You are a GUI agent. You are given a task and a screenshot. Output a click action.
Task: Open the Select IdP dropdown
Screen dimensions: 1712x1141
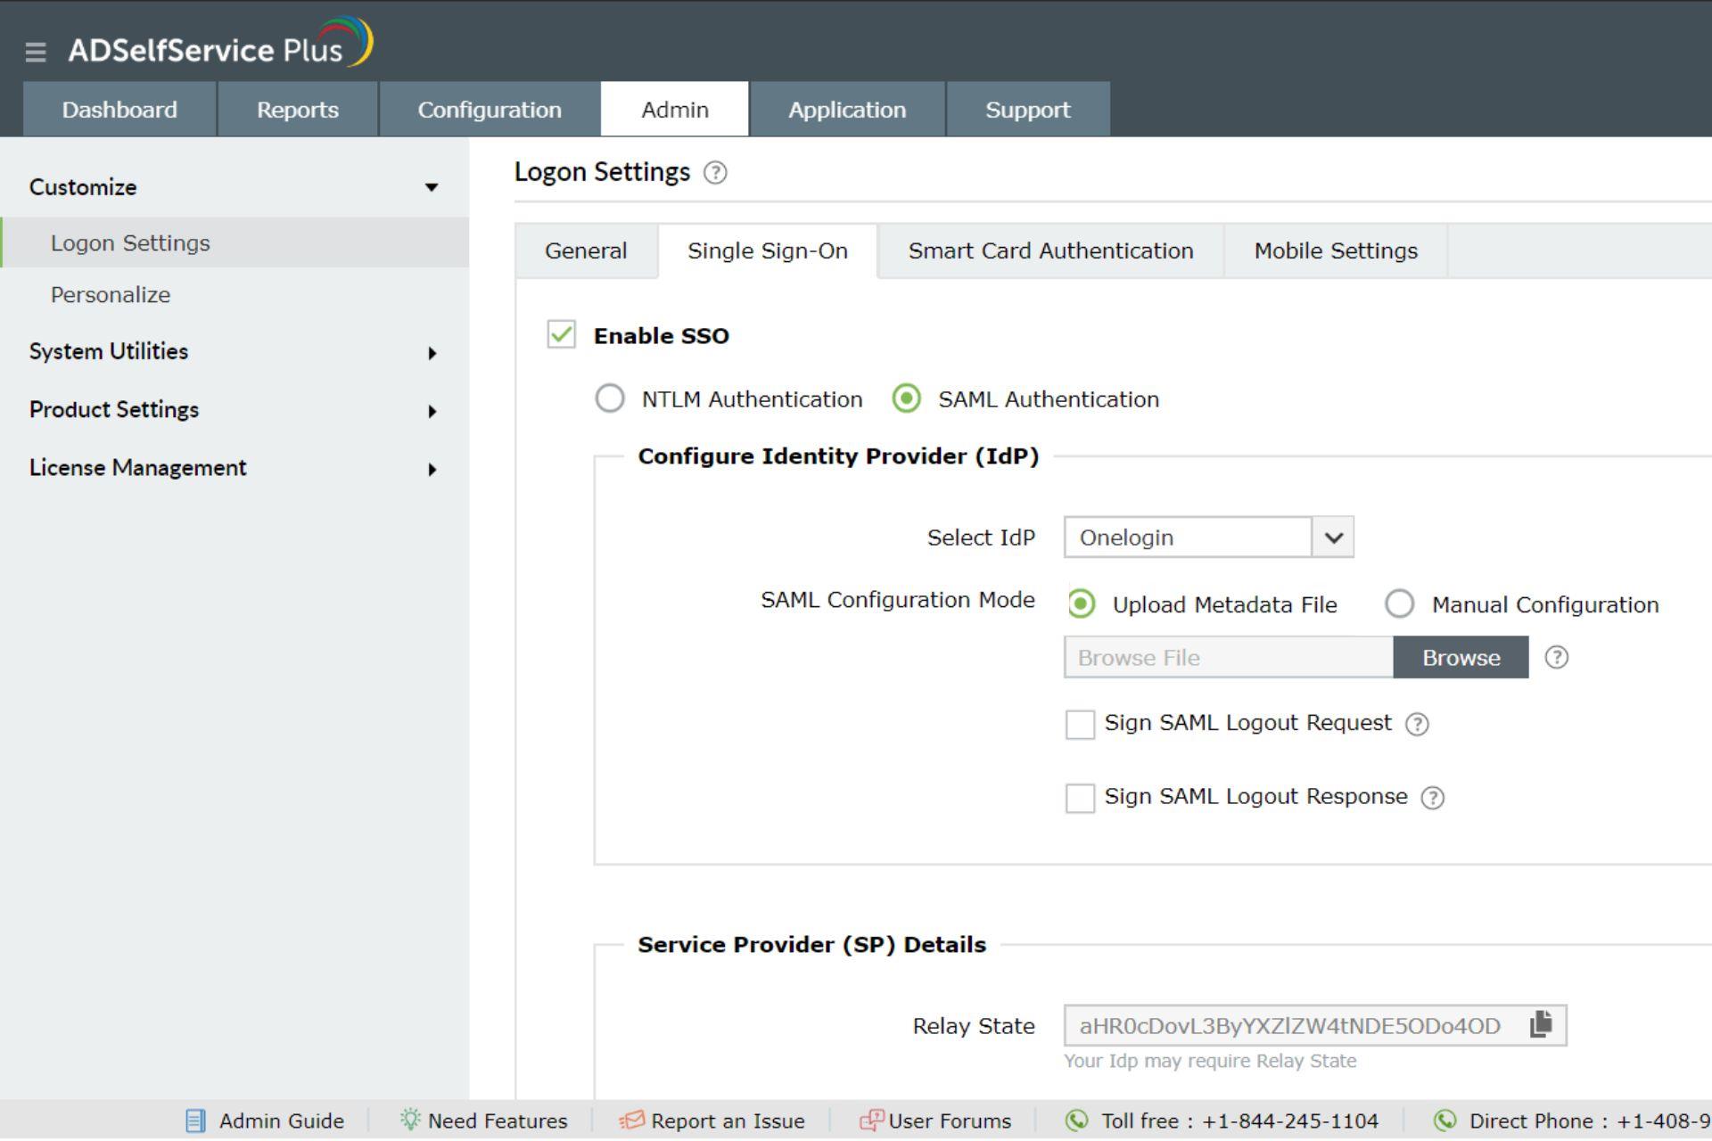click(1208, 538)
